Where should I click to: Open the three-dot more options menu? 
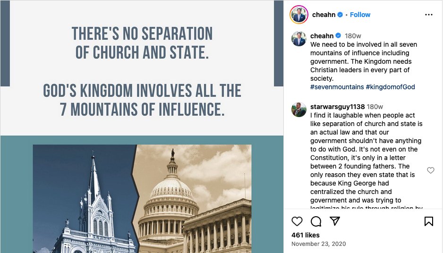click(x=428, y=15)
